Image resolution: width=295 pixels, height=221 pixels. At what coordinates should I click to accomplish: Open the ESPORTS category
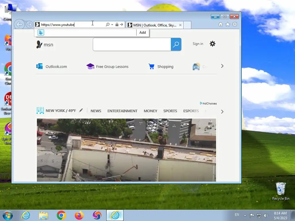(191, 111)
